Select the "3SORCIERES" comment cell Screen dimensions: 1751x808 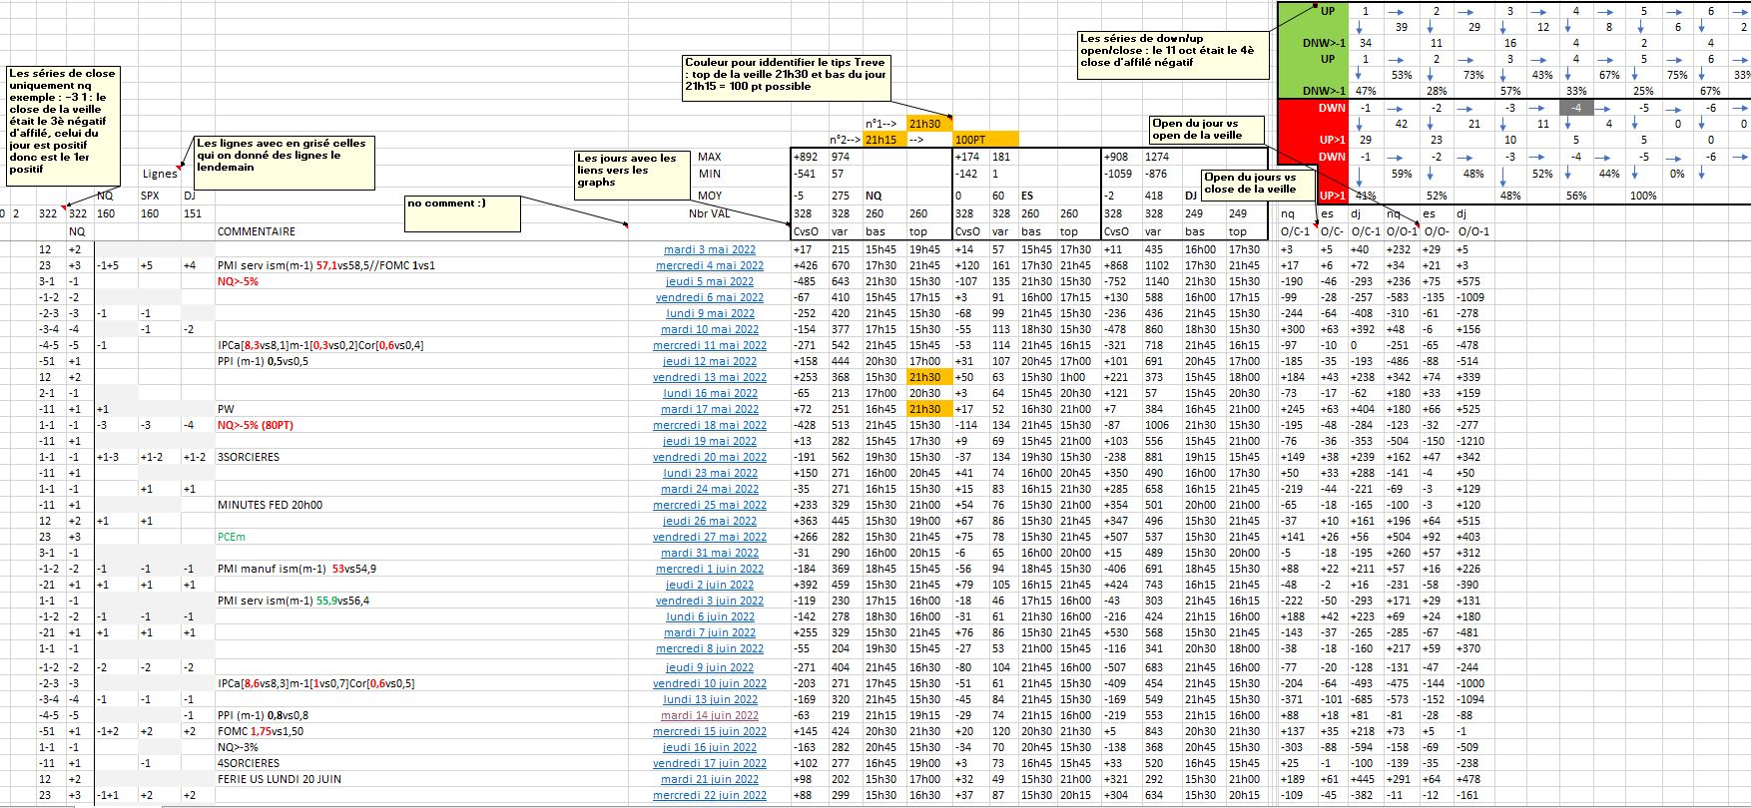click(x=249, y=457)
